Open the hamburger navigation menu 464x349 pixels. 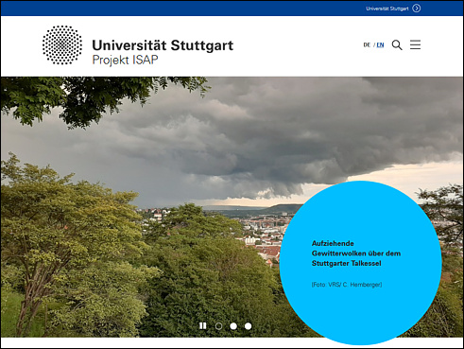pos(415,44)
